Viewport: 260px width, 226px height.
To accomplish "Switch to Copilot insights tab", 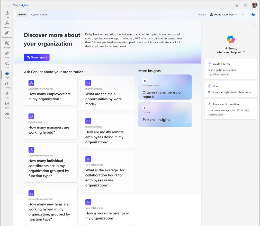I will [40, 15].
